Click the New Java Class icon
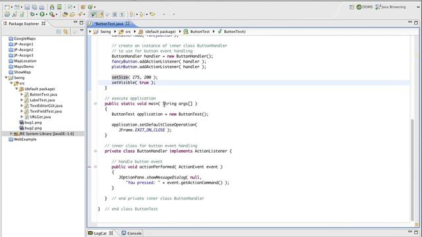 pyautogui.click(x=90, y=7)
